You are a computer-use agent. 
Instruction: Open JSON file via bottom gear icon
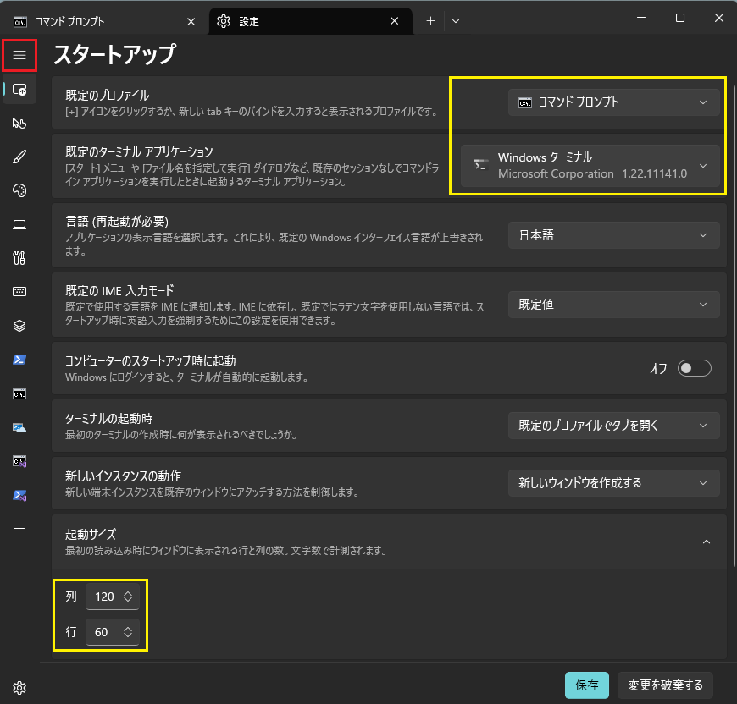(19, 688)
